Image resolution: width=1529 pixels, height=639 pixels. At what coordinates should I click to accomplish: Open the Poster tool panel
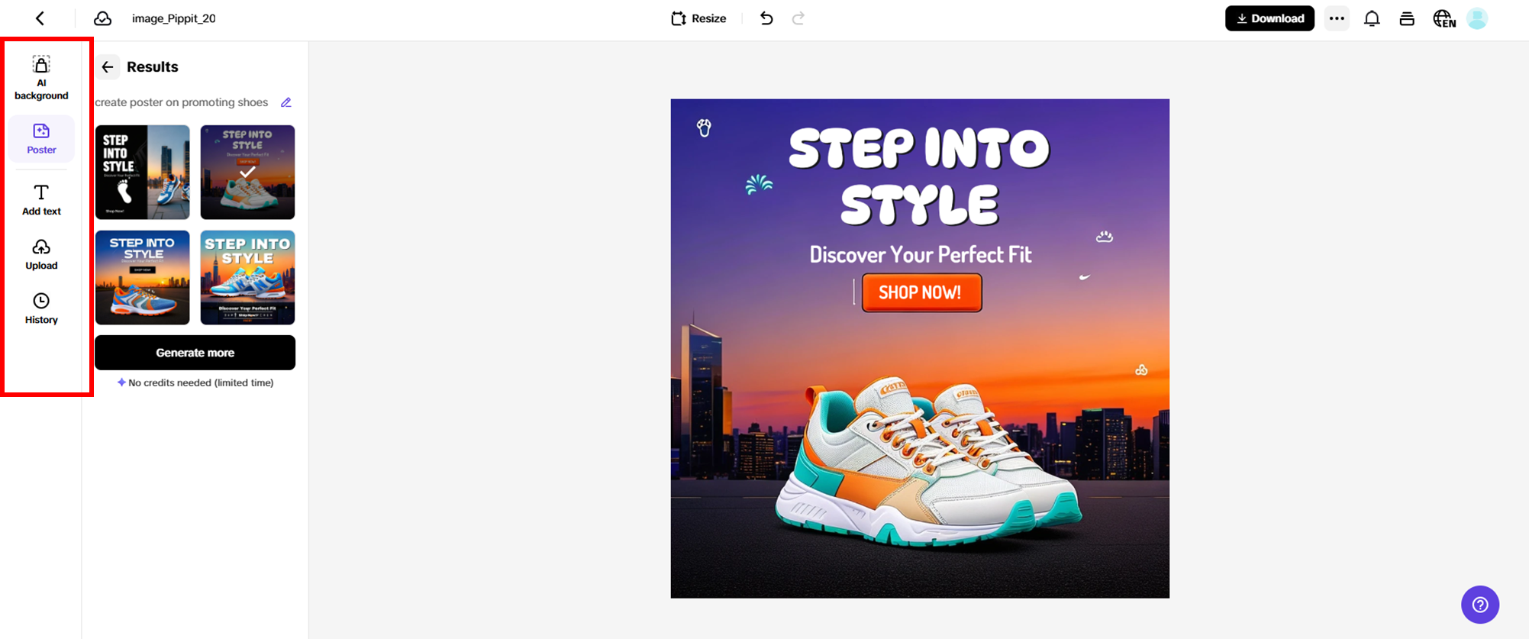40,138
